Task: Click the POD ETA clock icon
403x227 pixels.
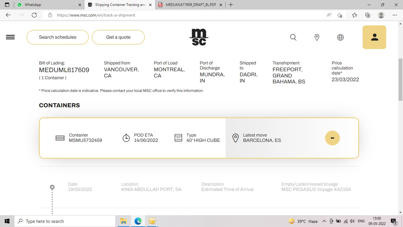Action: (126, 138)
